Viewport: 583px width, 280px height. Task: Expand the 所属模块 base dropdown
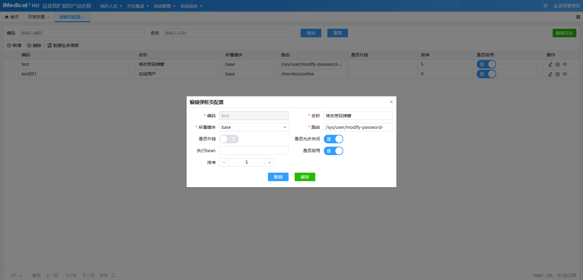tap(254, 127)
